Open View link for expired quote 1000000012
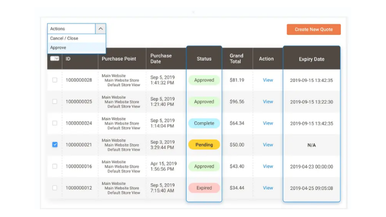The width and height of the screenshot is (386, 217). point(268,188)
